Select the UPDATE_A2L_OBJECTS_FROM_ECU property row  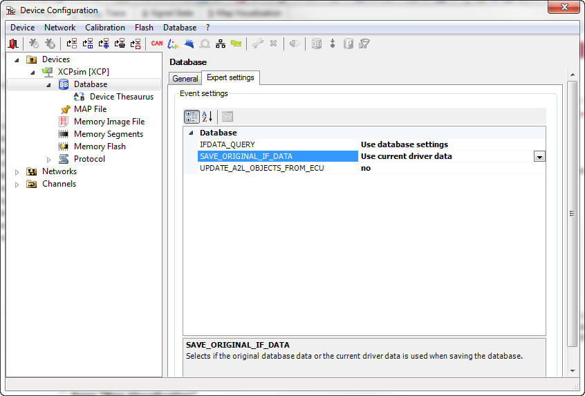(x=261, y=168)
